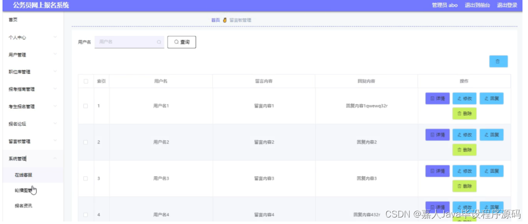Click the trash icon batch delete button

point(498,61)
